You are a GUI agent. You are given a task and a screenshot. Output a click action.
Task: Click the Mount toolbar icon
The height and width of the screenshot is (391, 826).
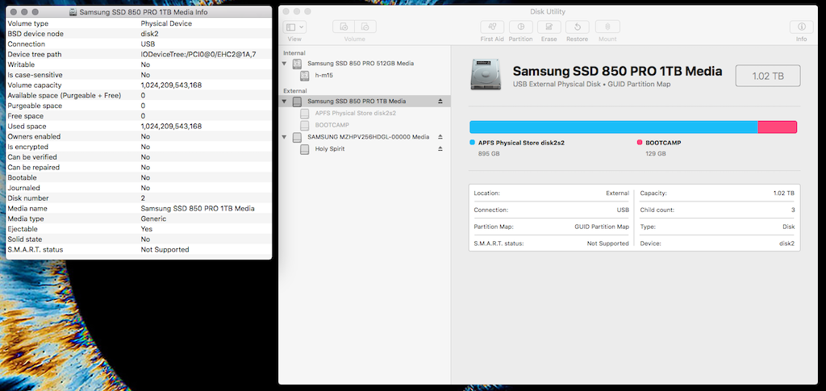tap(607, 27)
